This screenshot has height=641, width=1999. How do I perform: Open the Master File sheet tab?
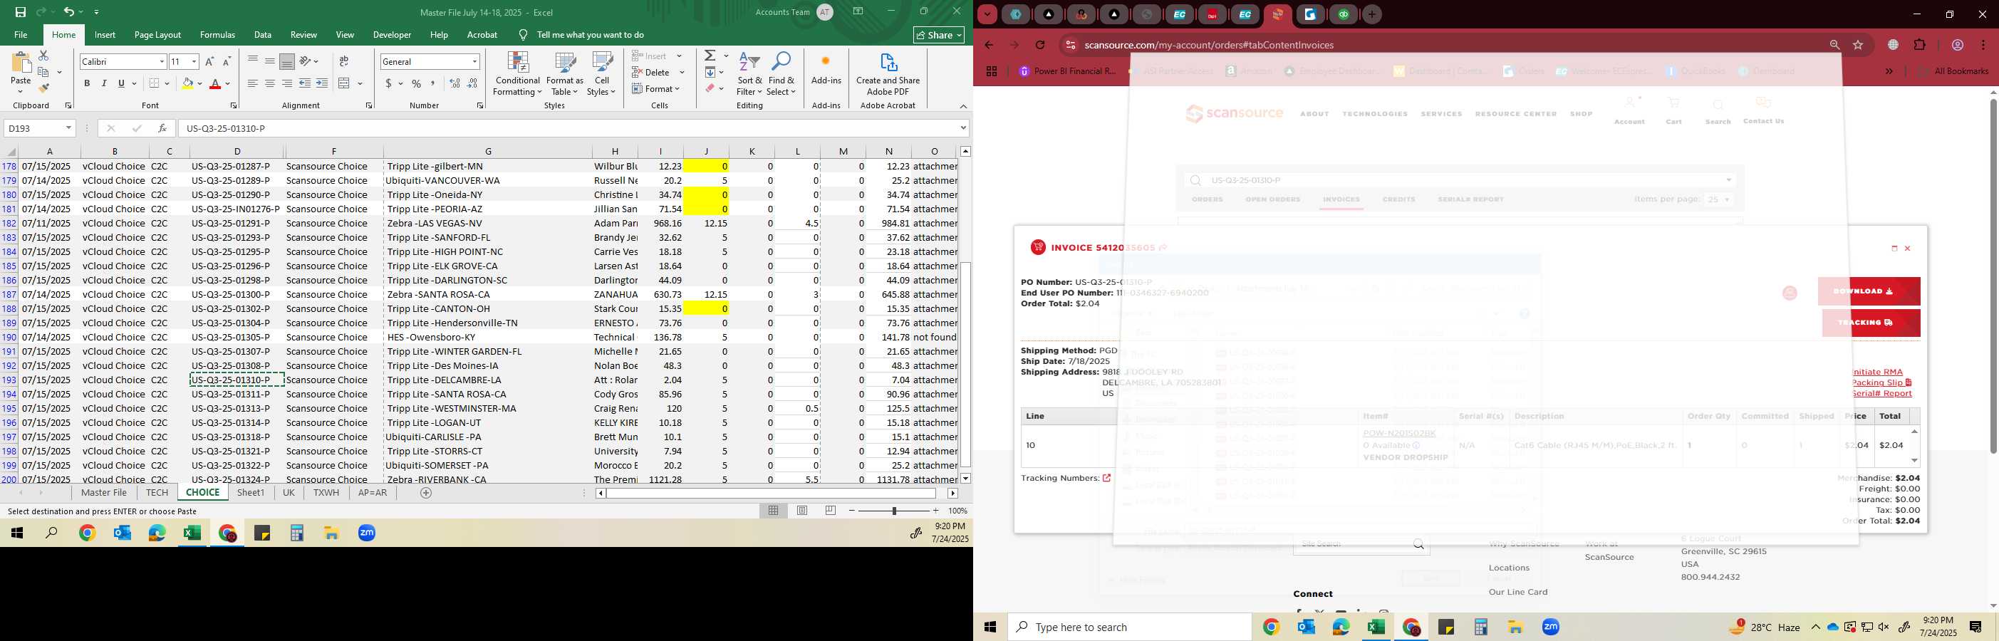pyautogui.click(x=104, y=493)
